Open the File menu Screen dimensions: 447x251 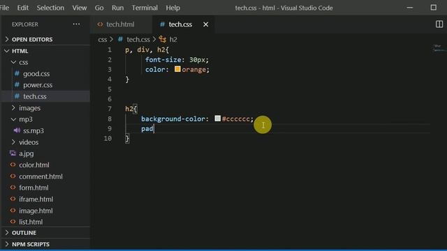[x=4, y=8]
